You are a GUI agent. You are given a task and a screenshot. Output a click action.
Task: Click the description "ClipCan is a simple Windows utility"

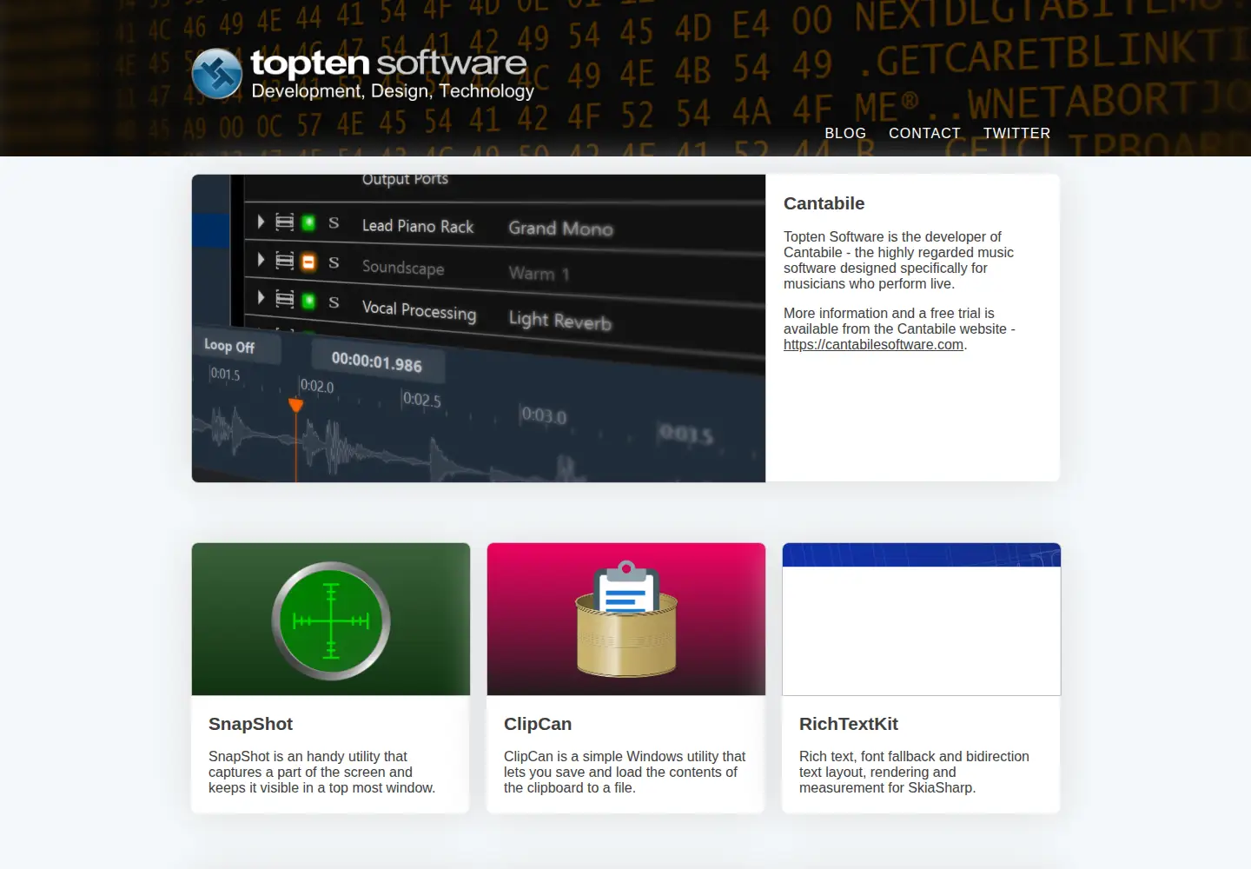[625, 773]
